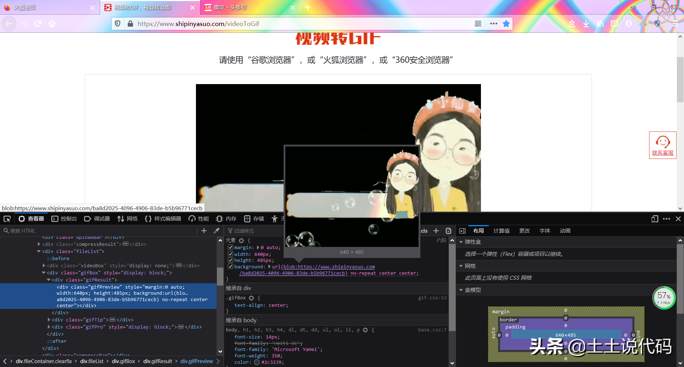Collapse the Box Model (盒模型) section
Viewport: 684px width, 367px height.
(x=461, y=290)
